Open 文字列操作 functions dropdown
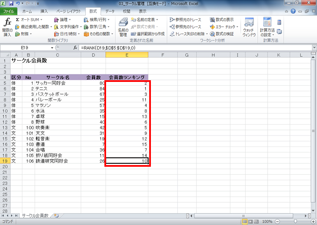Screen dimensions: 317x225 click(68, 27)
